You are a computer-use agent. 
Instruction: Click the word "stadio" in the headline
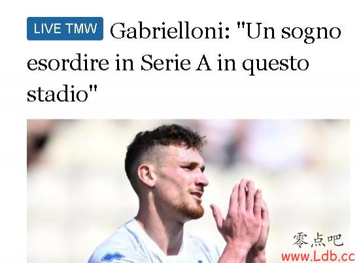click(58, 94)
